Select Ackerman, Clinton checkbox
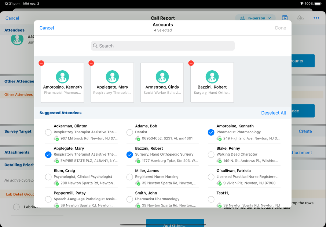 [48, 133]
